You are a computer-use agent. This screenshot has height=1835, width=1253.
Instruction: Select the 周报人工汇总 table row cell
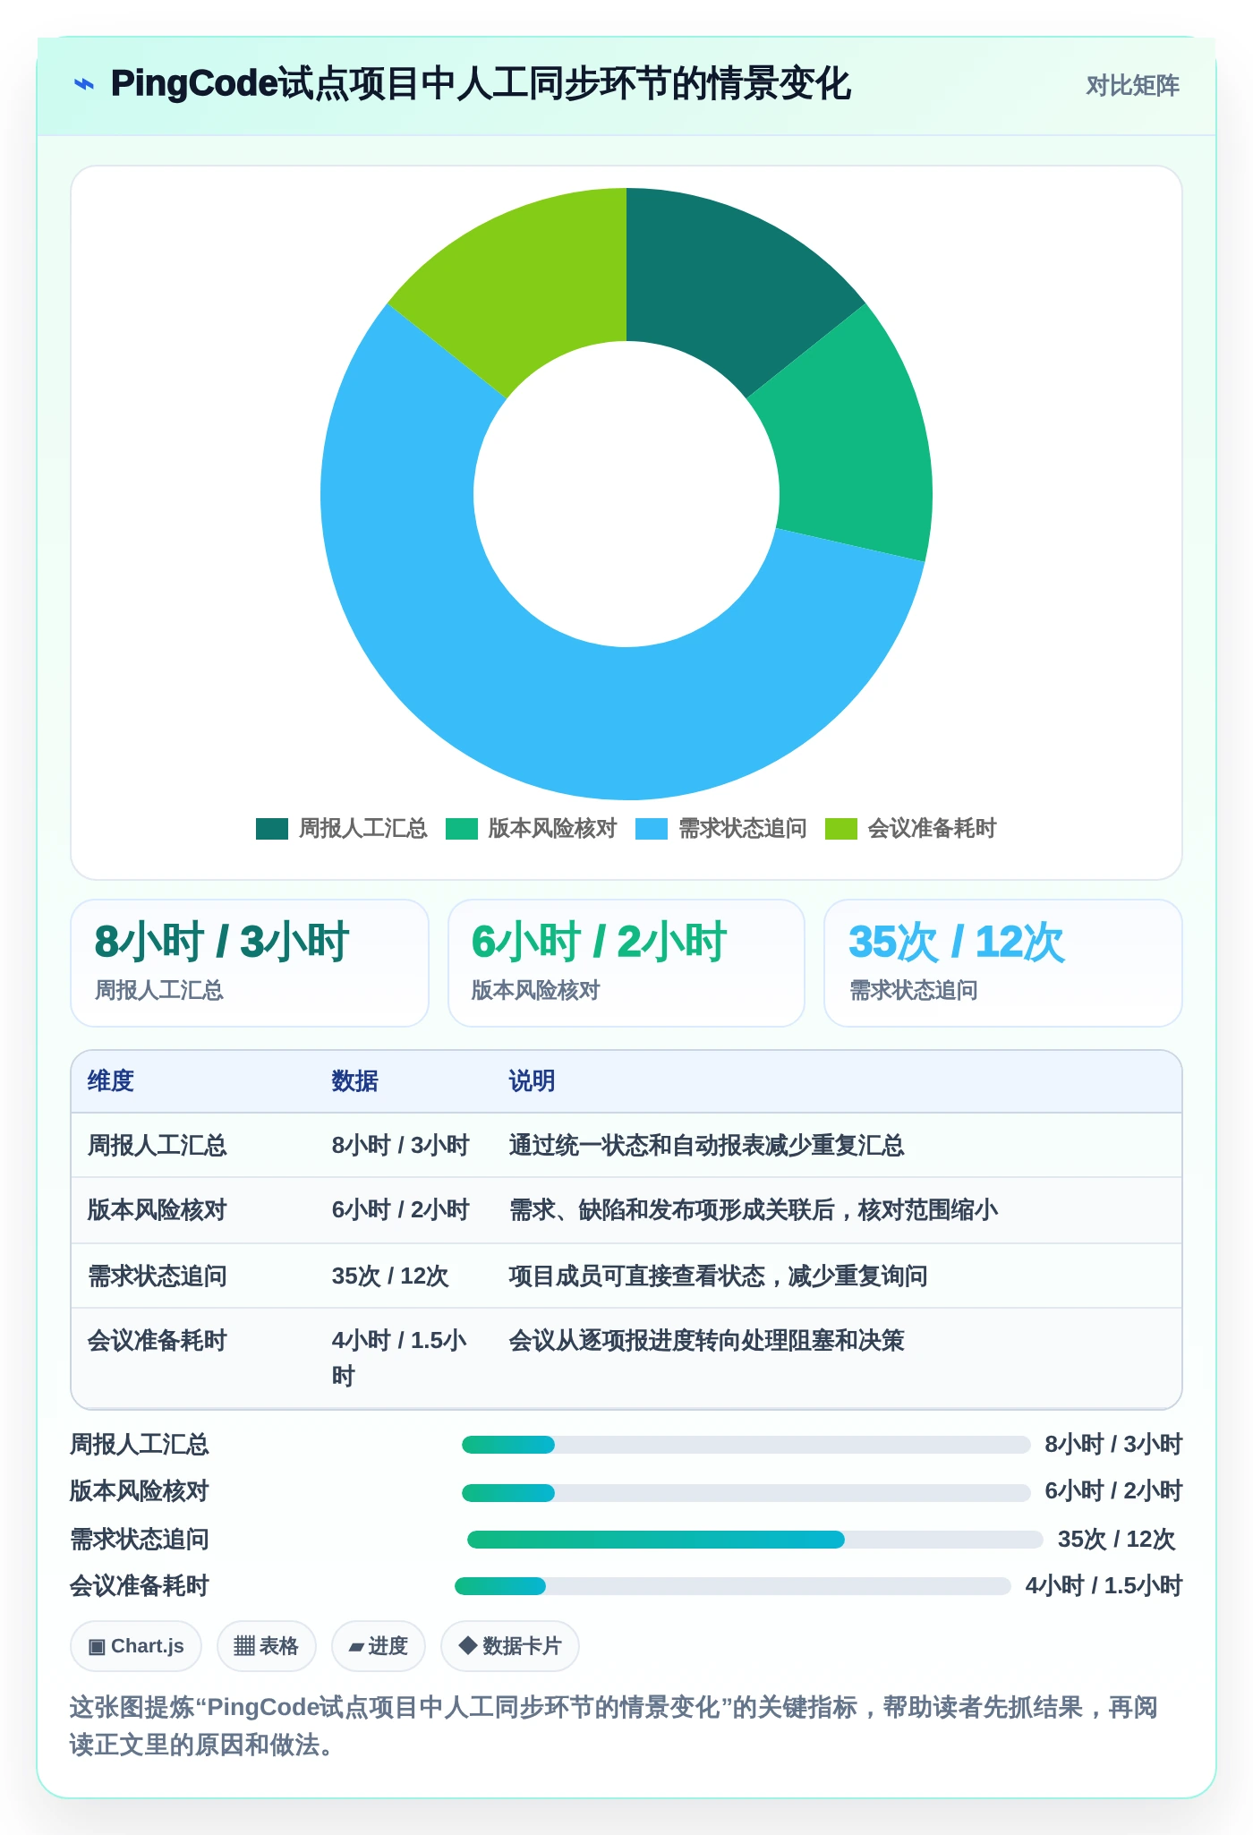(x=158, y=1146)
